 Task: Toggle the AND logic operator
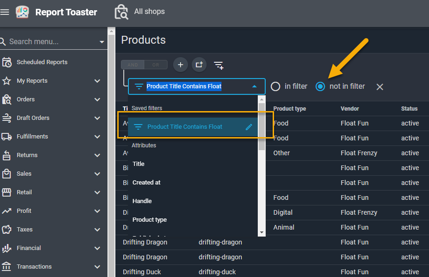click(x=133, y=65)
